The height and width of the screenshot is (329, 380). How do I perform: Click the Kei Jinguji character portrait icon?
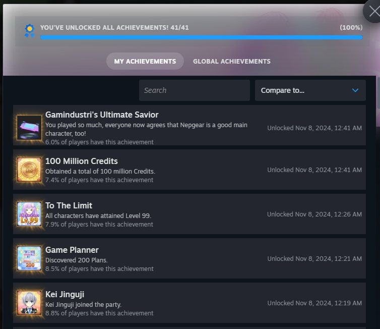(29, 303)
